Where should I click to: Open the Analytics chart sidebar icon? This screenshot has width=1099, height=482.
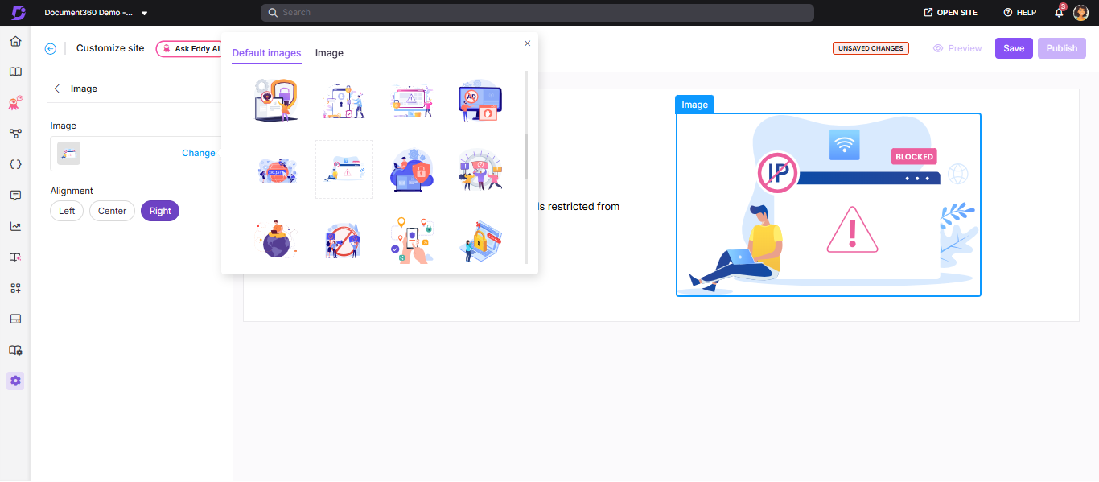(15, 226)
